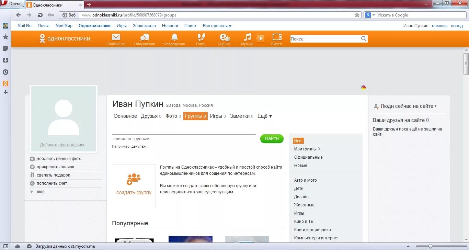Screen dimensions: 469x250
Task: Select Официальные groups filter
Action: pyautogui.click(x=308, y=157)
